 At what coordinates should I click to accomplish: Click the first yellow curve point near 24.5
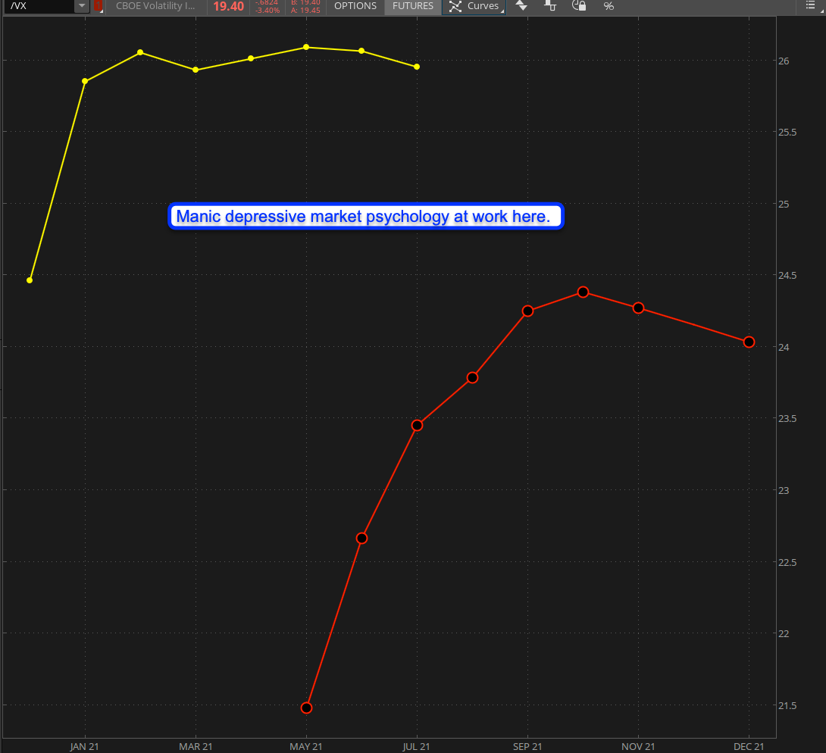click(30, 280)
